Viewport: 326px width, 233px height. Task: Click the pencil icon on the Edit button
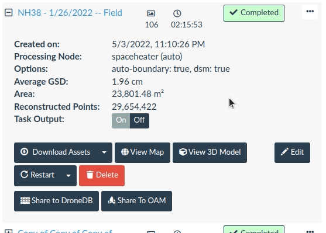point(284,152)
